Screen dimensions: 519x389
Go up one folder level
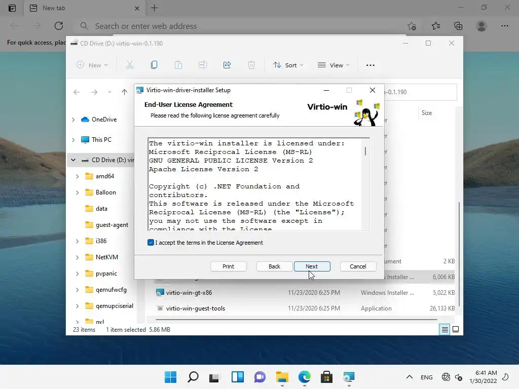(x=124, y=92)
